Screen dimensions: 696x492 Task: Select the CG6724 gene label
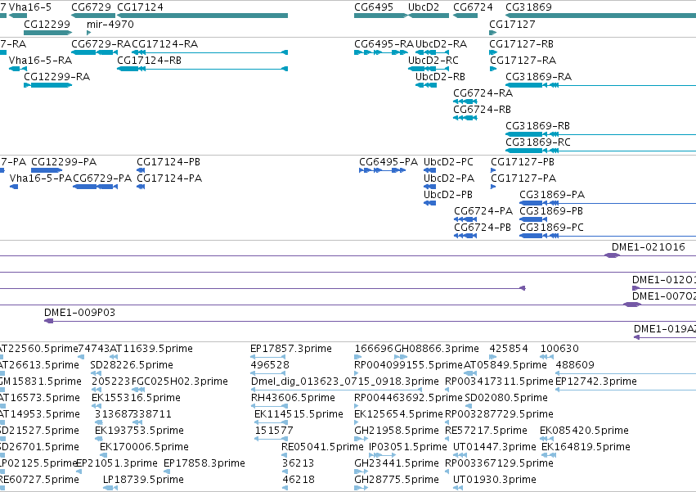click(x=473, y=7)
